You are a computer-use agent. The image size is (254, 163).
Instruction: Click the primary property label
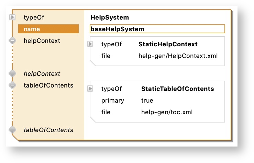[x=112, y=101]
